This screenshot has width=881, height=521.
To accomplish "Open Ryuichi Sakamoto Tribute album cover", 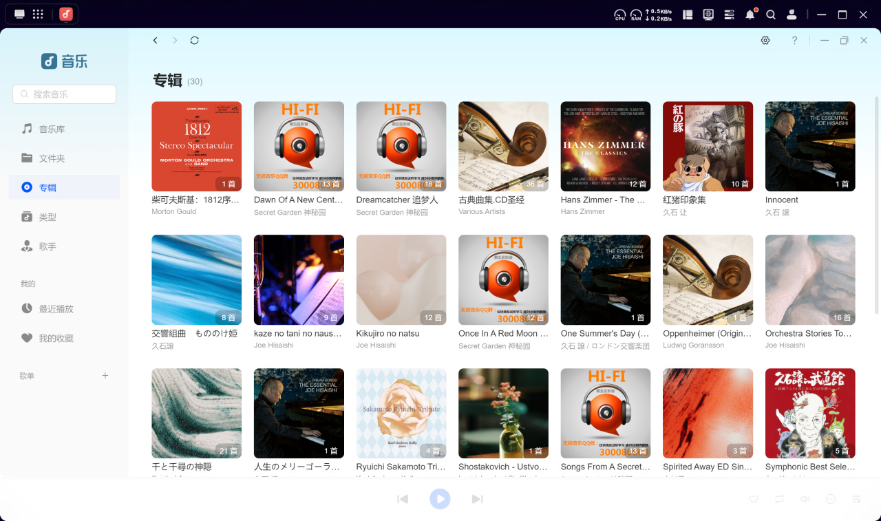I will point(401,414).
